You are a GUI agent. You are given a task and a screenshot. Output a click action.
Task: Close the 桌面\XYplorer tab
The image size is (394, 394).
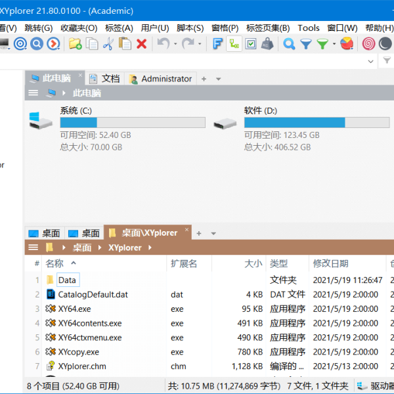[186, 229]
